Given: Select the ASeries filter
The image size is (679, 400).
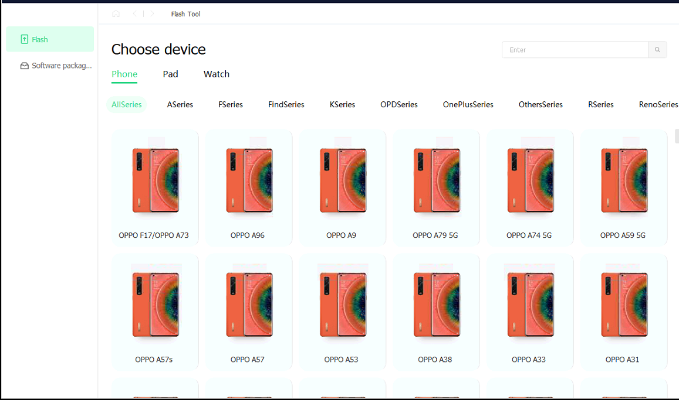Looking at the screenshot, I should (180, 104).
